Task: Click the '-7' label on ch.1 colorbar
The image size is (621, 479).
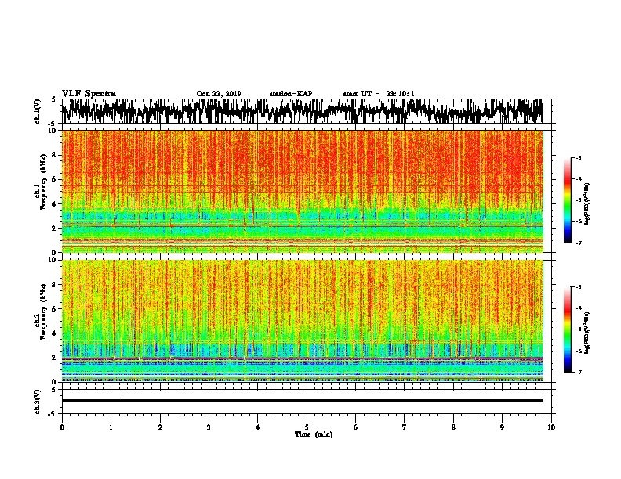Action: [579, 243]
